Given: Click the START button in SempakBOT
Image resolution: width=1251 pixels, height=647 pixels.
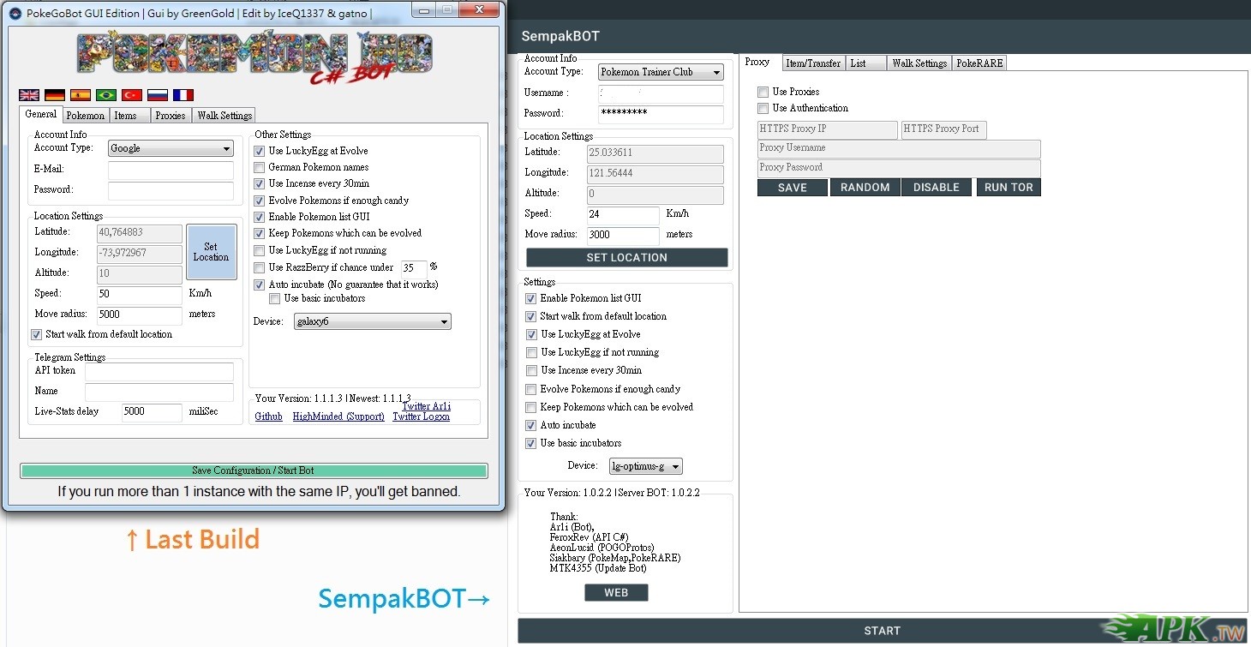Looking at the screenshot, I should (883, 631).
